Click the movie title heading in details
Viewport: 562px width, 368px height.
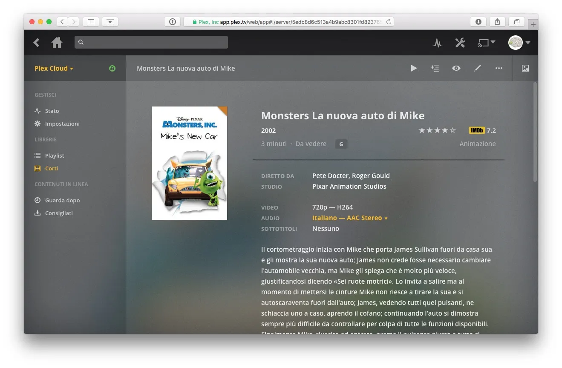(343, 115)
